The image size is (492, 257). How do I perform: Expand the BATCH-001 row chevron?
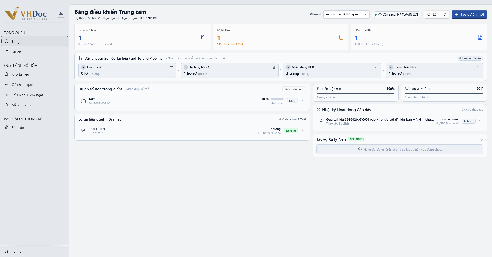[x=302, y=130]
